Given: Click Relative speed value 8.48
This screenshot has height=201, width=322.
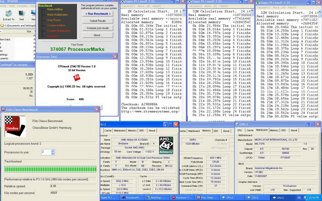Looking at the screenshot, I should [x=73, y=186].
